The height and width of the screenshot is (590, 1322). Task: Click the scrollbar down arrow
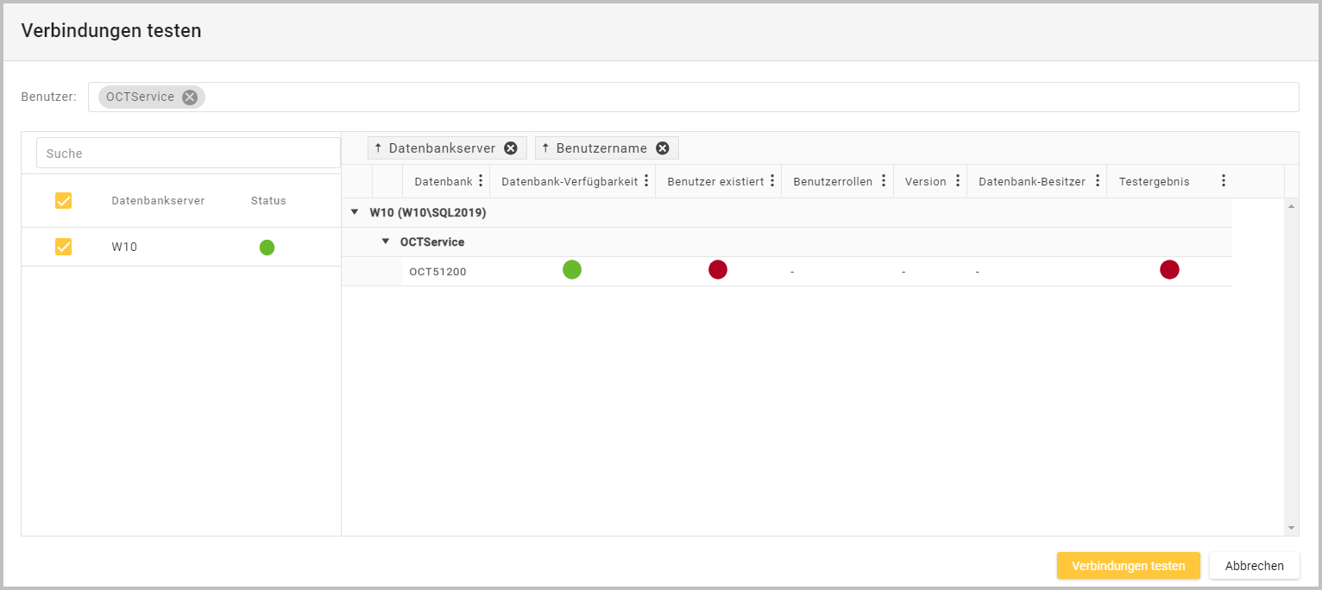coord(1291,527)
